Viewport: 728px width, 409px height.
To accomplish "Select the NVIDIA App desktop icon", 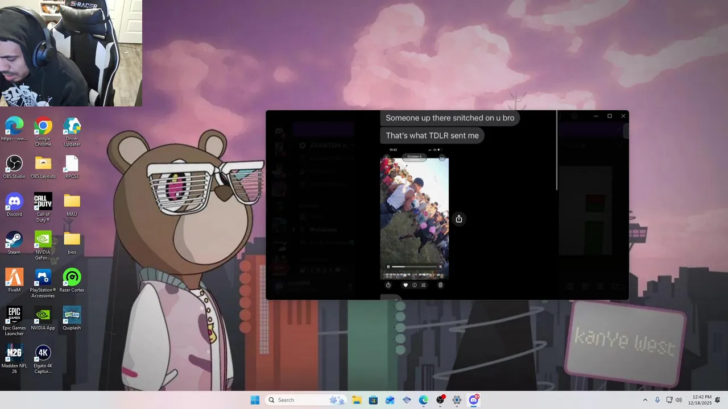I will 43,318.
